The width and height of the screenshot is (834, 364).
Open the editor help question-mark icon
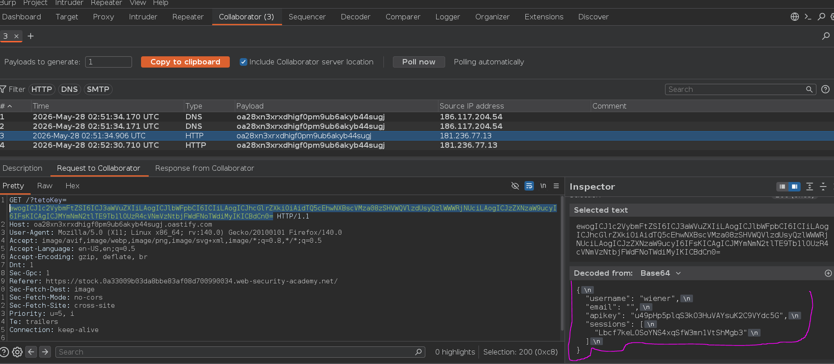click(4, 352)
